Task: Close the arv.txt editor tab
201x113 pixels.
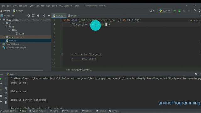Action: coord(78,16)
